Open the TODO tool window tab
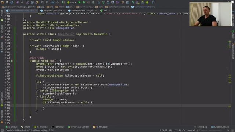Viewport: 235px width, 132px height. [25, 127]
